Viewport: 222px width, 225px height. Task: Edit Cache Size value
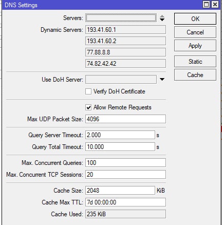coord(120,191)
